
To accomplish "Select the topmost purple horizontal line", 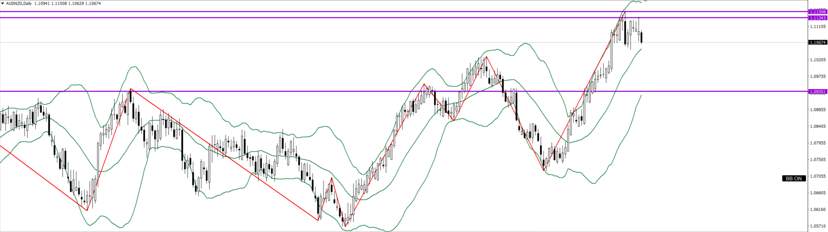I will [x=297, y=11].
